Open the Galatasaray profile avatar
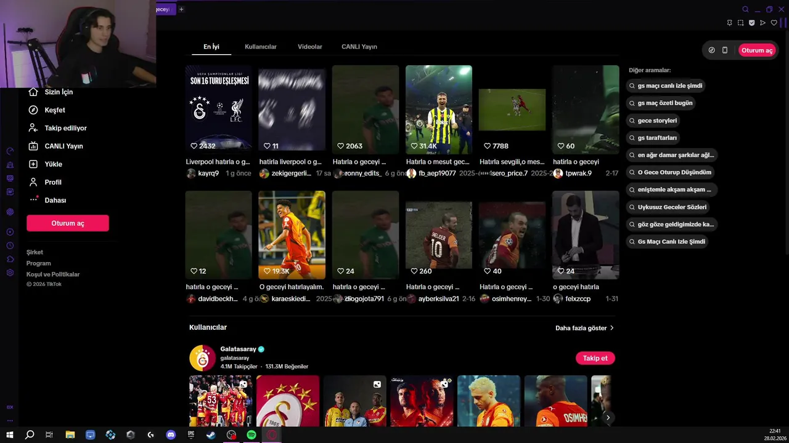789x443 pixels. click(x=202, y=358)
